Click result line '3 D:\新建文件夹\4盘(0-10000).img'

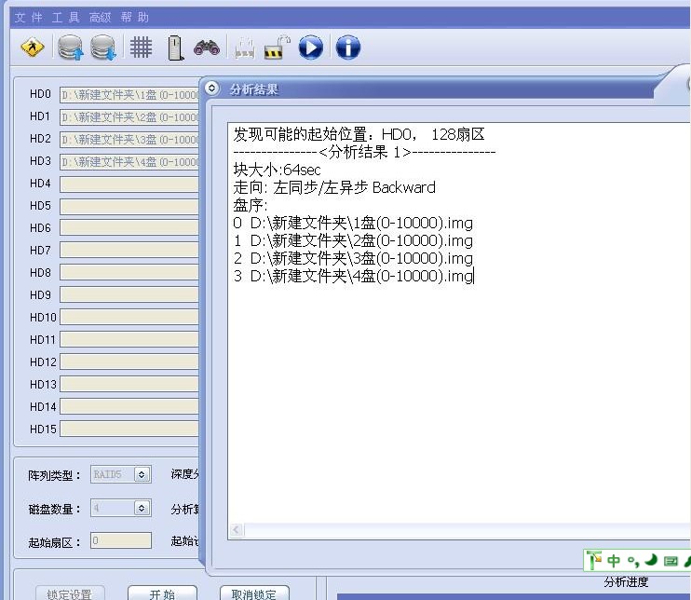[x=353, y=276]
